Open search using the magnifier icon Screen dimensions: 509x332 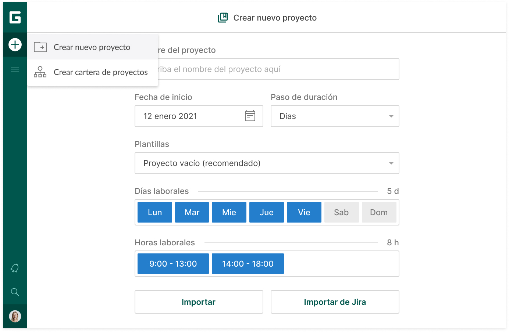[15, 292]
